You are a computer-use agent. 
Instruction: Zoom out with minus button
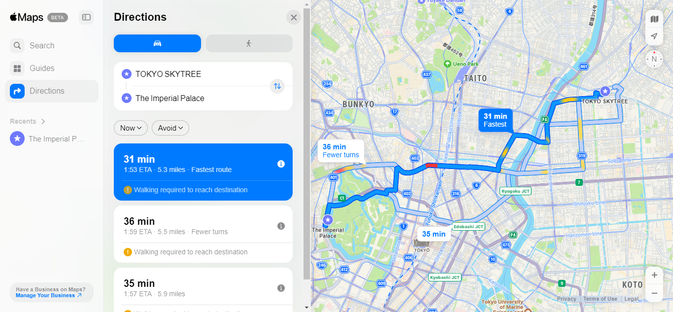click(x=654, y=293)
